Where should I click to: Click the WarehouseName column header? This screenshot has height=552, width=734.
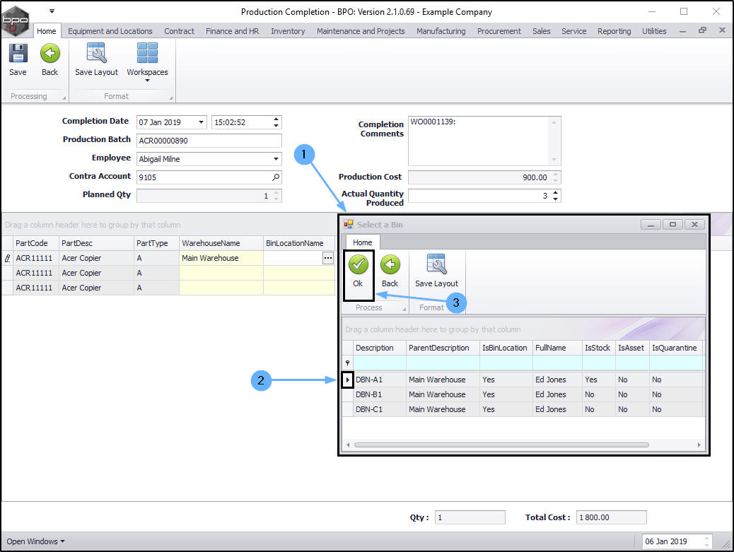221,243
